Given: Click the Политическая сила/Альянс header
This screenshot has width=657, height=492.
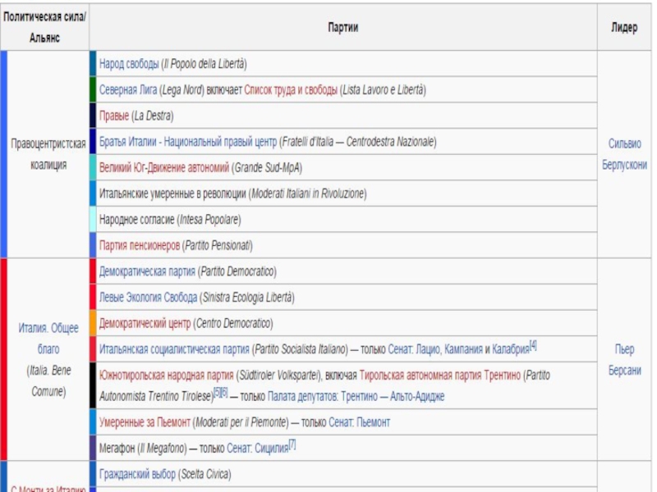Looking at the screenshot, I should coord(44,28).
